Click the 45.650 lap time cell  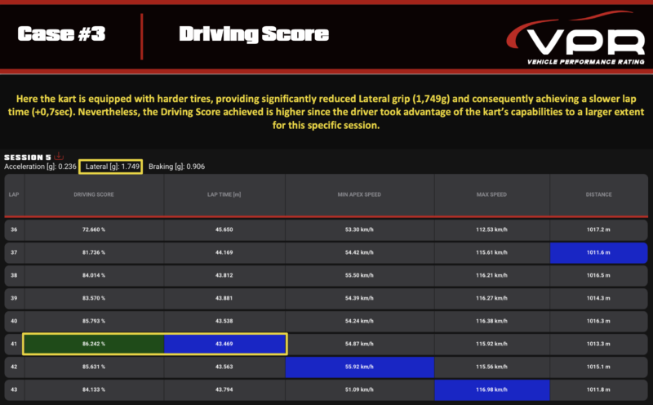point(224,230)
